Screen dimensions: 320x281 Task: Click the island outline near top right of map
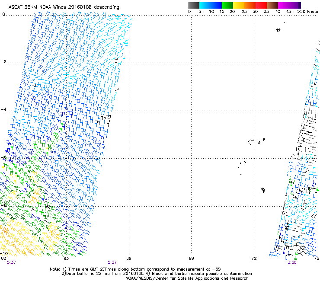(278, 30)
